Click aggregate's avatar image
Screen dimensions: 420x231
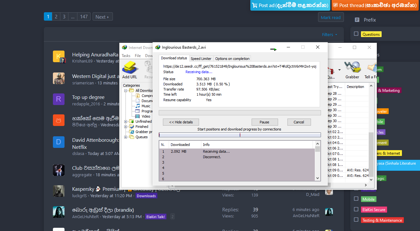[x=59, y=170]
